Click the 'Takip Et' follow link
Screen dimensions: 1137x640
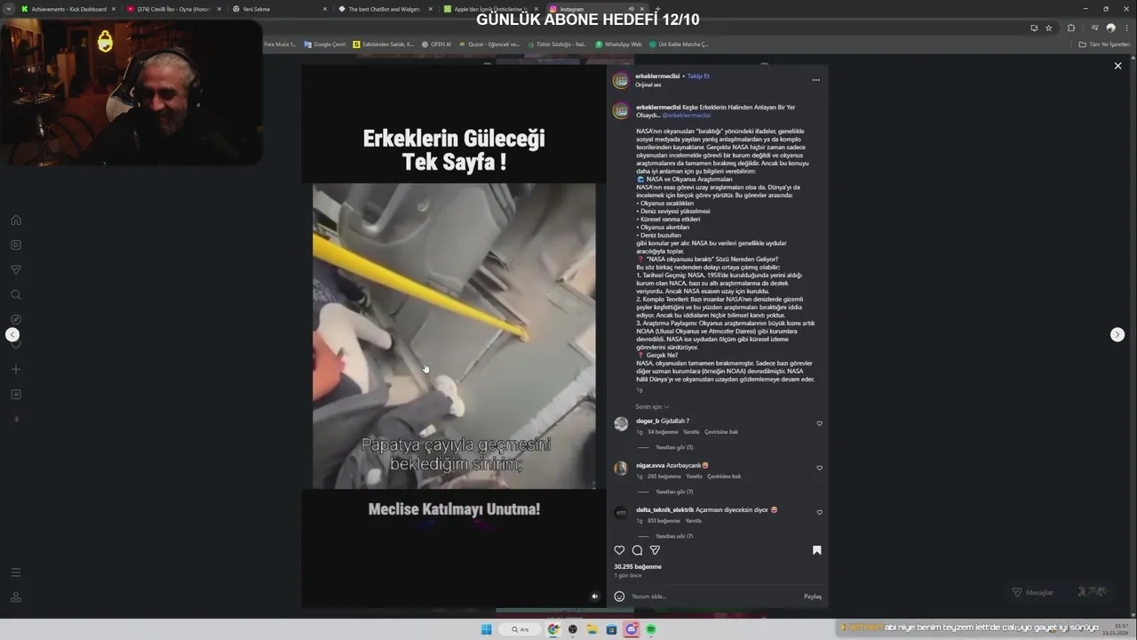(698, 76)
